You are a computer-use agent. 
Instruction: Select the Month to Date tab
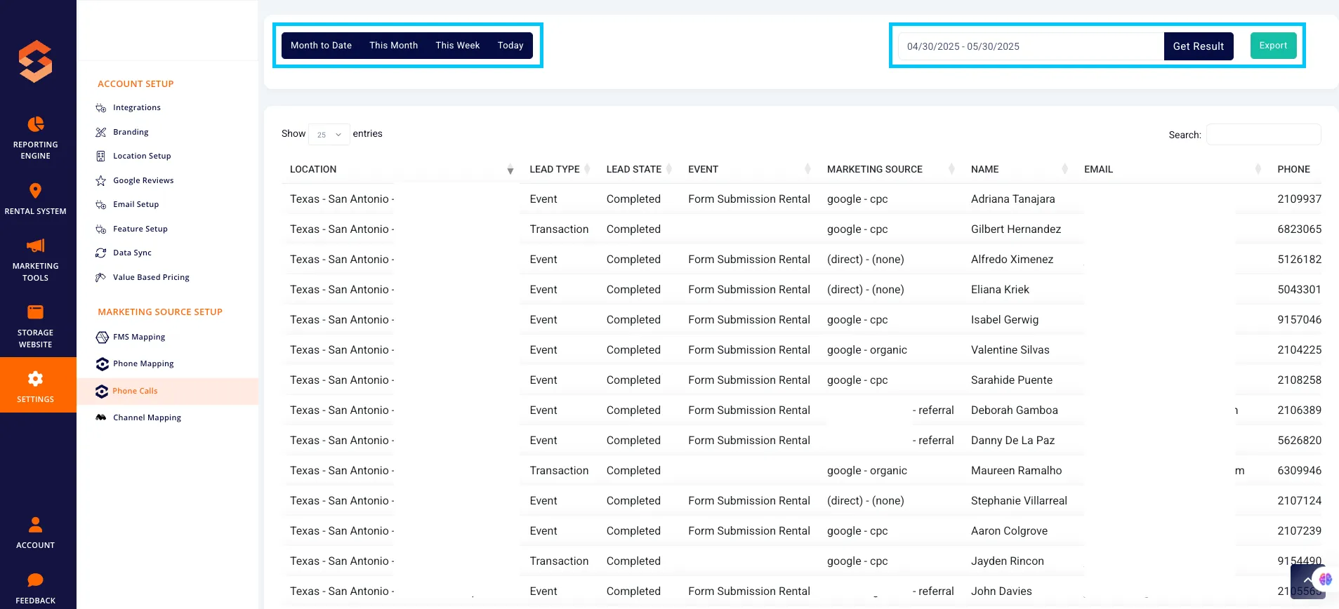tap(322, 46)
